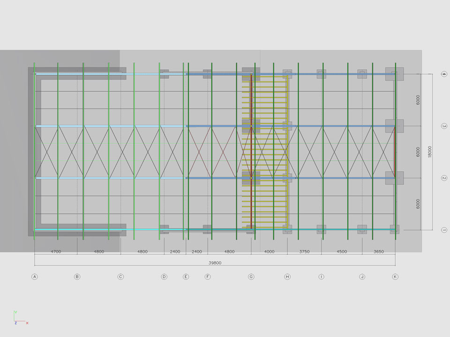Click grid line bubble K
Screen dimensions: 450x337
click(x=395, y=277)
